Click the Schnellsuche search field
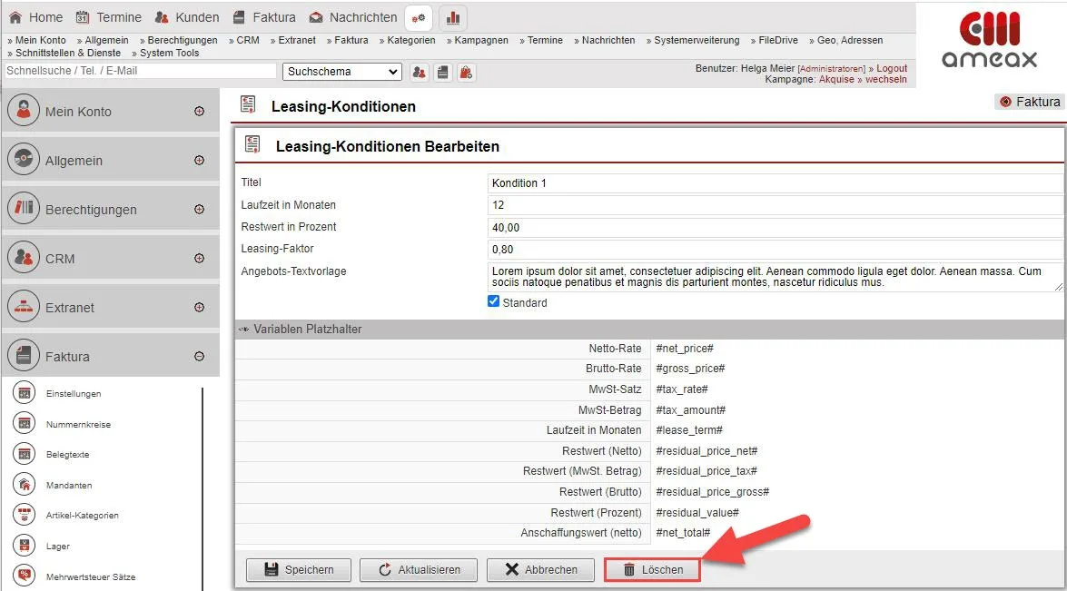This screenshot has width=1067, height=591. (140, 71)
